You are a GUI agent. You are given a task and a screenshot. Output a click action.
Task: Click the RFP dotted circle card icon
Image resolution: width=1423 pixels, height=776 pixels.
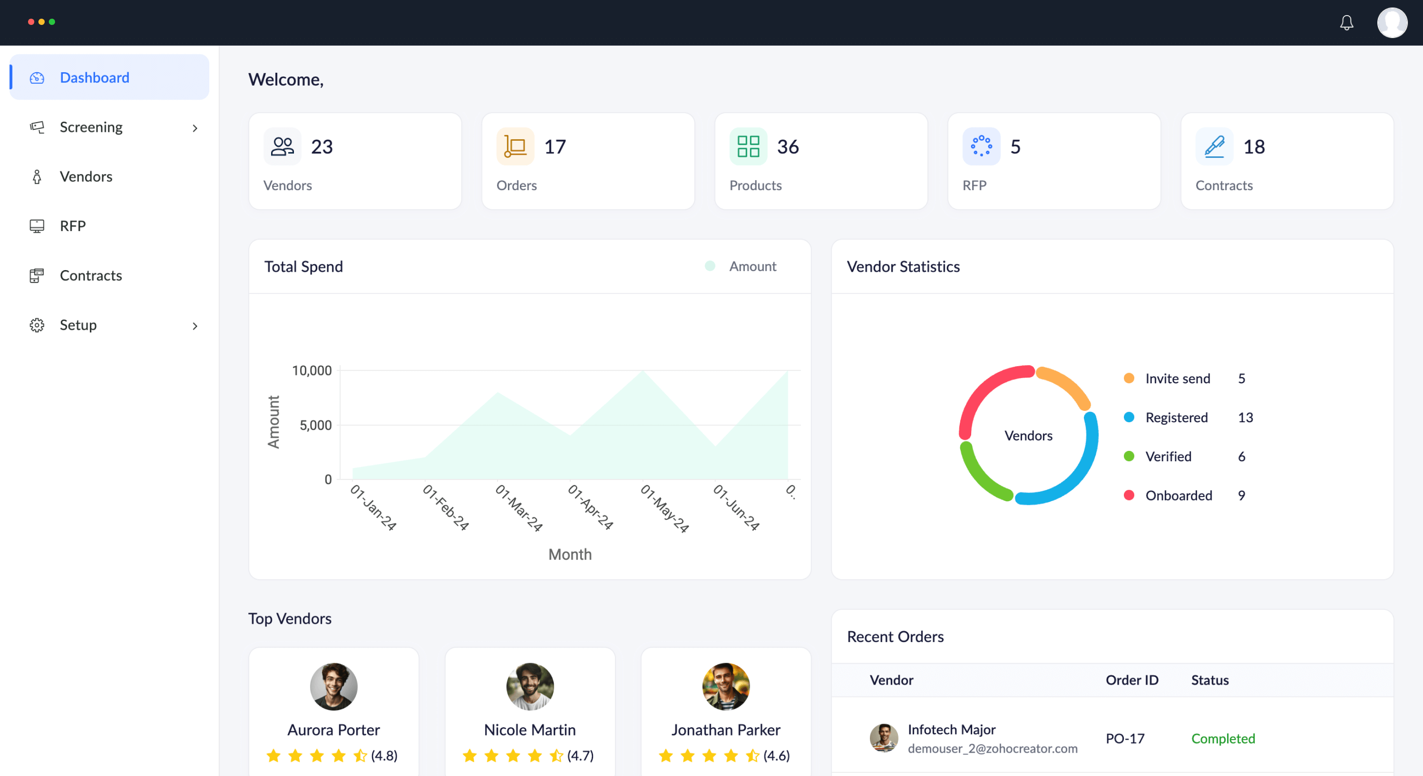[x=981, y=146]
